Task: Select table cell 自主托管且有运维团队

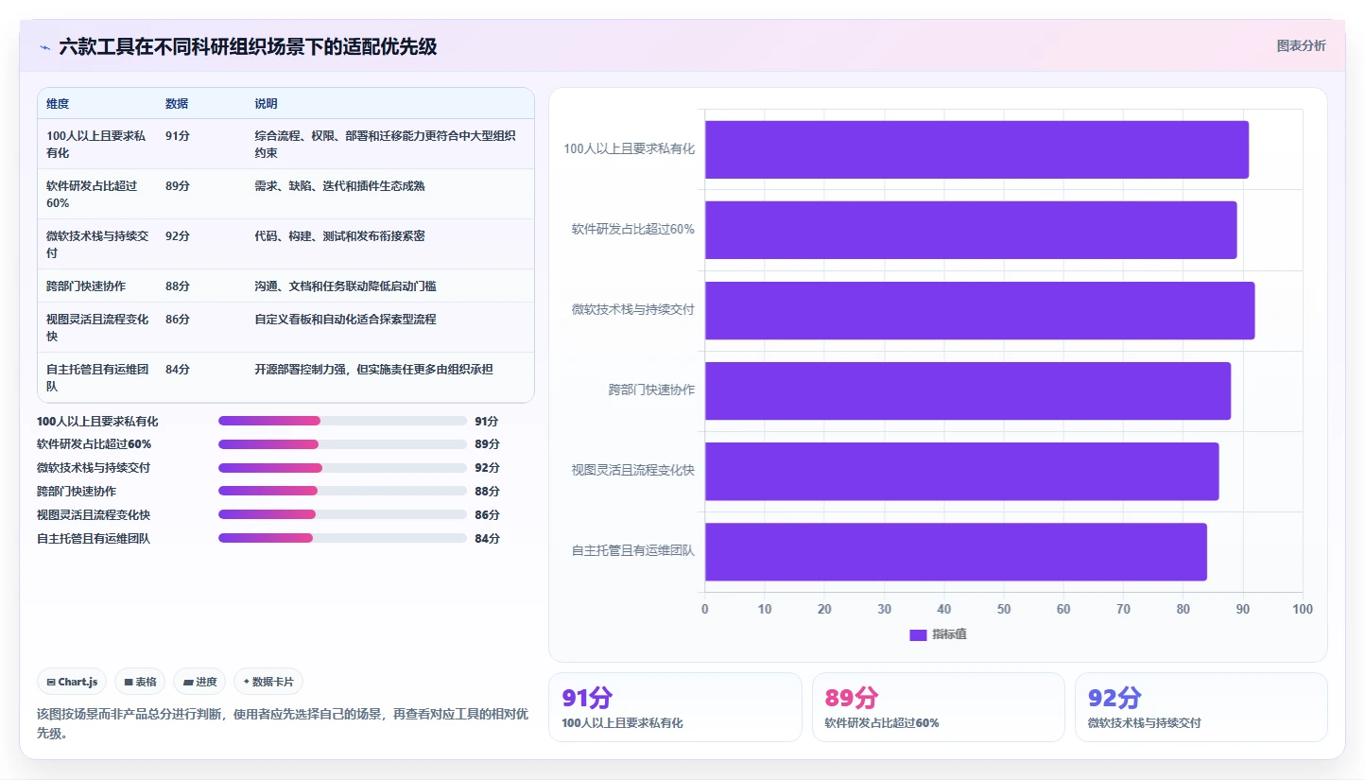Action: (x=97, y=377)
